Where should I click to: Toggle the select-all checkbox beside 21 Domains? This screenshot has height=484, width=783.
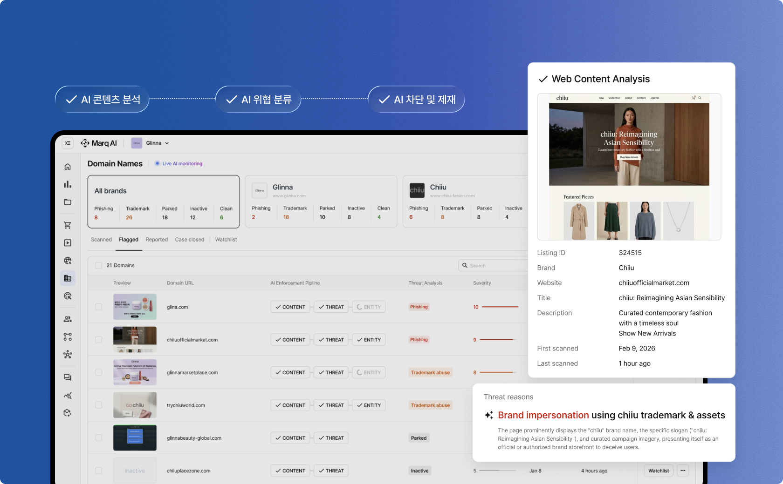(x=98, y=265)
